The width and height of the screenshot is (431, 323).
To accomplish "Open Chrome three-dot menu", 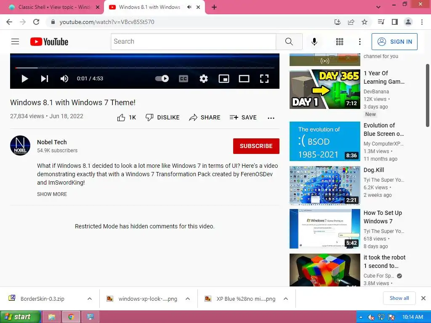I will tap(422, 22).
